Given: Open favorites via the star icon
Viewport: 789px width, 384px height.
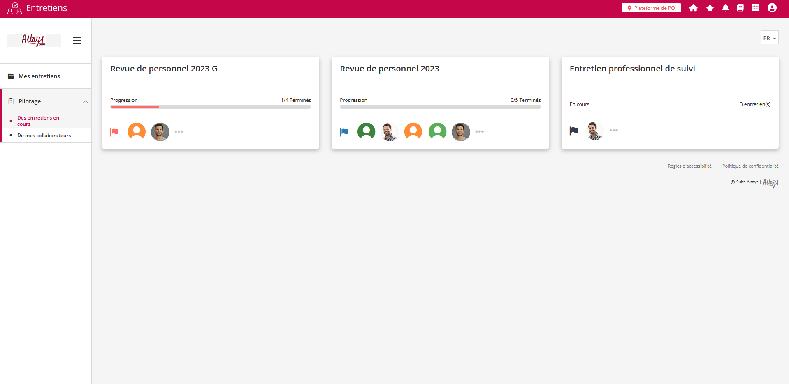Looking at the screenshot, I should tap(710, 8).
